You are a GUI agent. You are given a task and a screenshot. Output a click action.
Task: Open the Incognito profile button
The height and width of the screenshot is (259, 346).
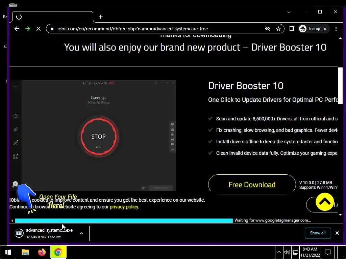point(314,29)
